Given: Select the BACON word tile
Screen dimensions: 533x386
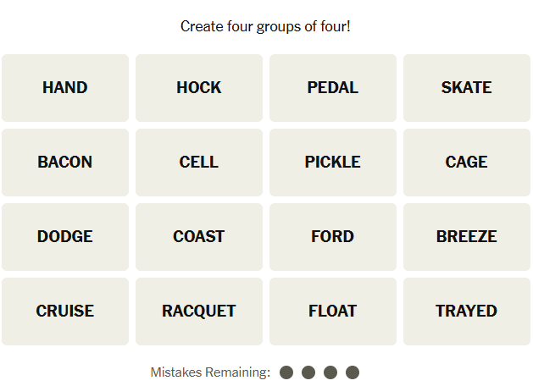Looking at the screenshot, I should (65, 163).
